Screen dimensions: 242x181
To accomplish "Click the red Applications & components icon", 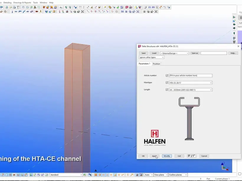I will click(x=127, y=7).
